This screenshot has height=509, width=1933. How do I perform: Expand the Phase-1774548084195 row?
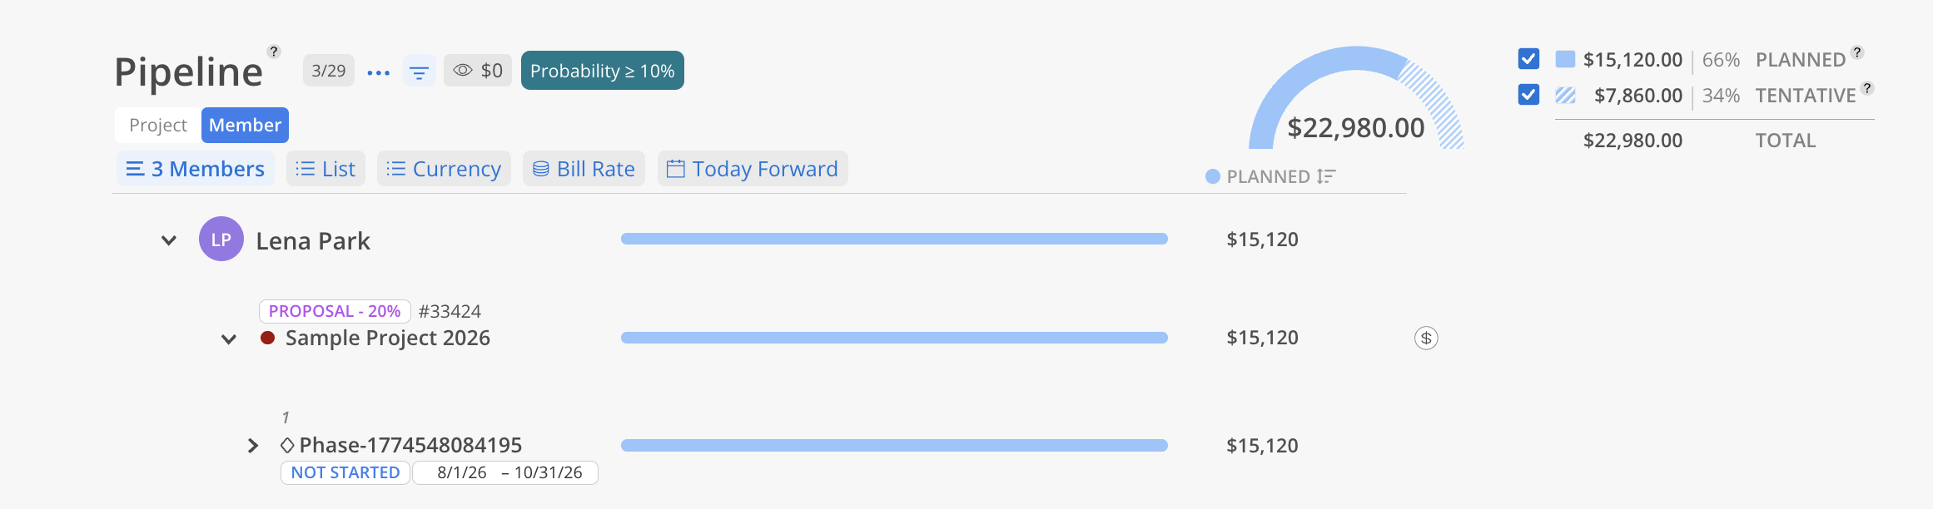coord(253,446)
